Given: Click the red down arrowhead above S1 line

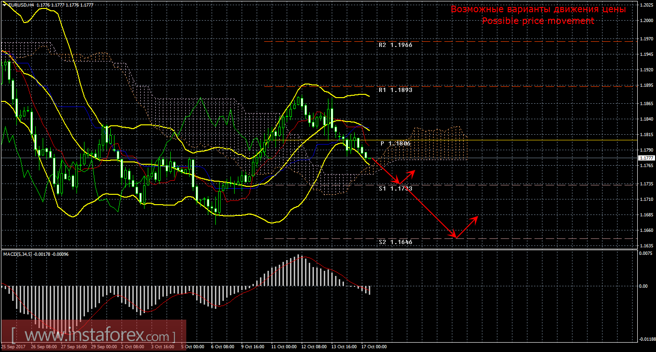Looking at the screenshot, I should (399, 182).
